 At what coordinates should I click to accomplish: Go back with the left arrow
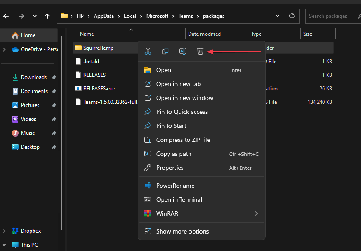click(6, 16)
